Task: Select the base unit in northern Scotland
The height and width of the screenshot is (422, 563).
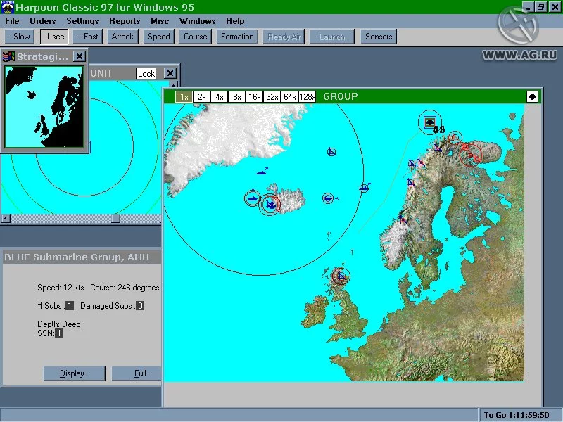Action: [x=341, y=276]
